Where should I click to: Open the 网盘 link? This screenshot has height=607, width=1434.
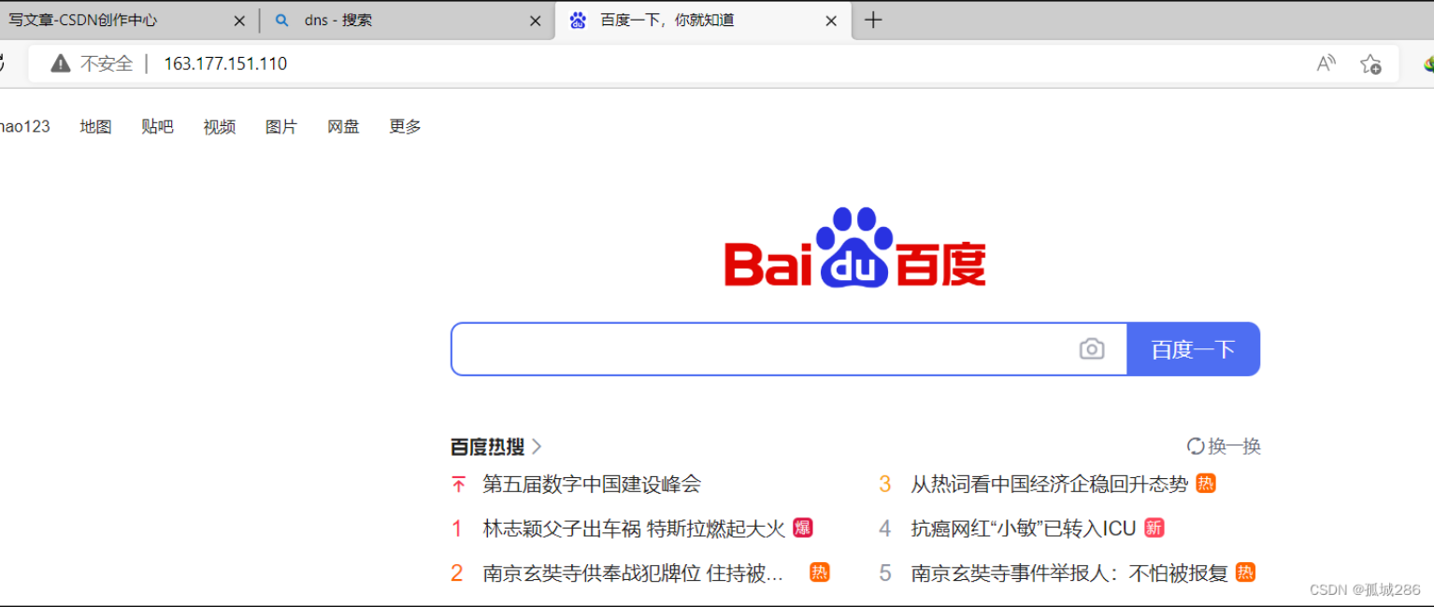point(343,126)
